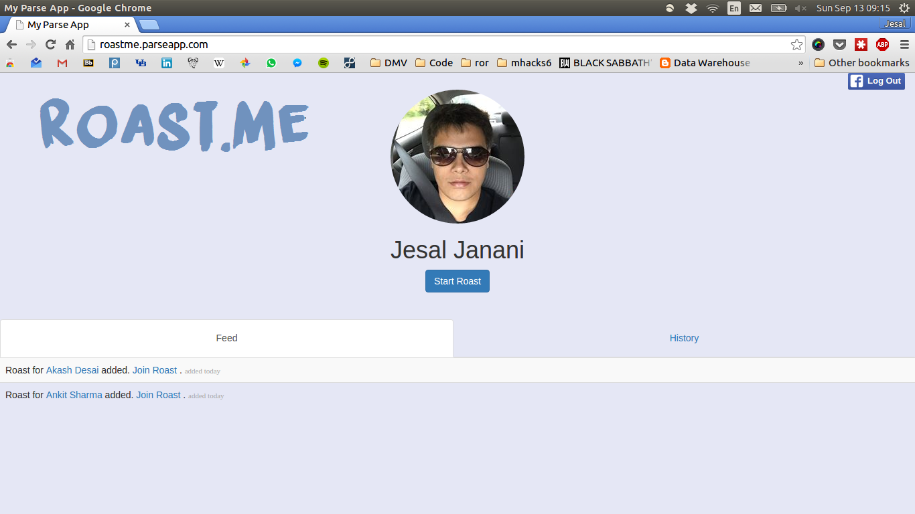Click the Roast.me logo
Image resolution: width=915 pixels, height=514 pixels.
pos(174,124)
